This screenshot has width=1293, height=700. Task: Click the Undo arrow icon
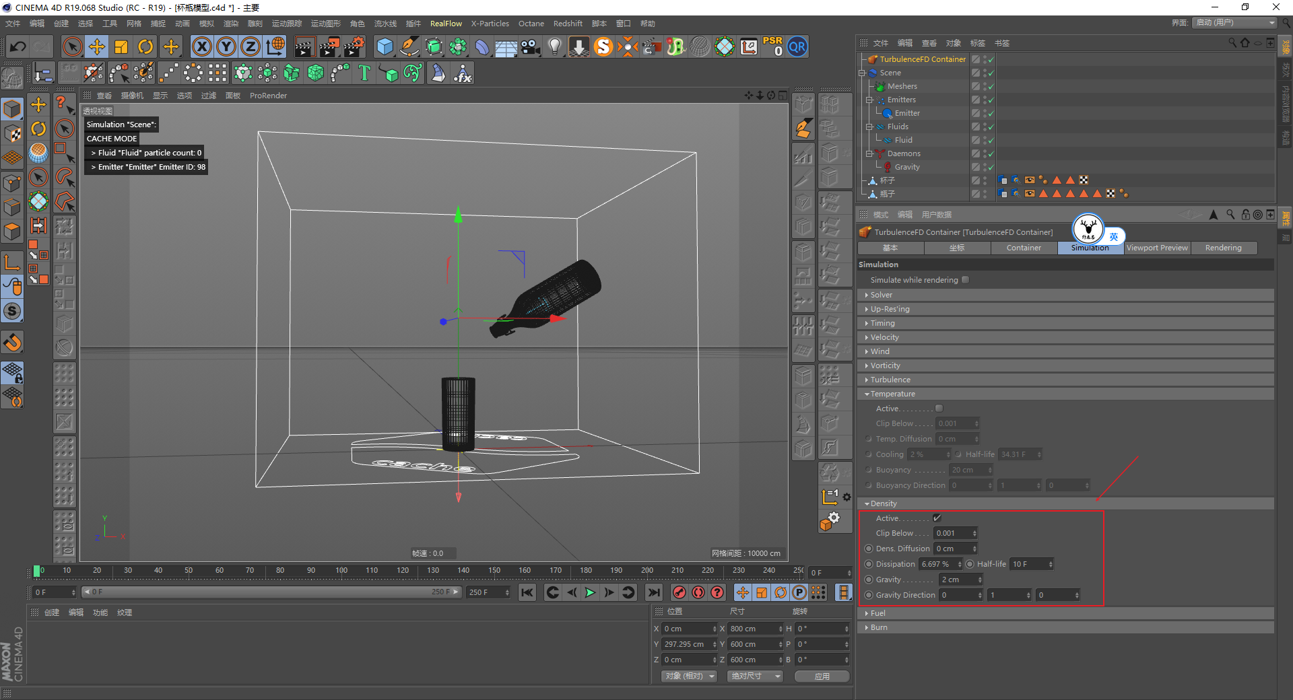18,46
